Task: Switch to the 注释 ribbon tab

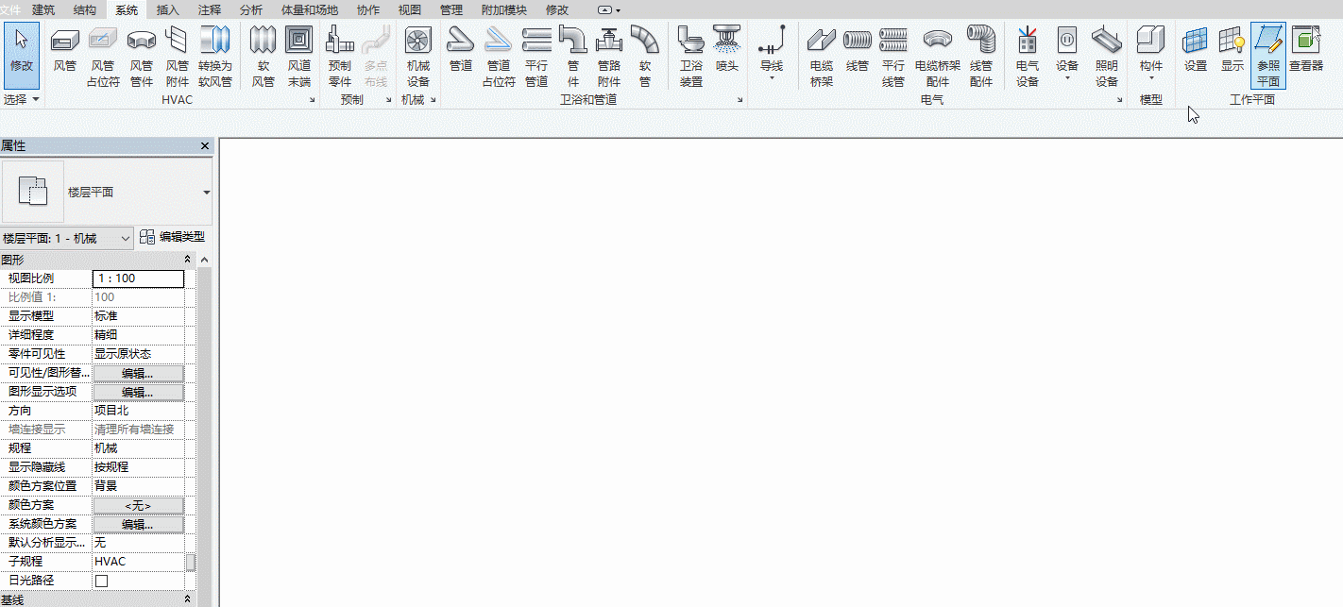Action: (210, 9)
